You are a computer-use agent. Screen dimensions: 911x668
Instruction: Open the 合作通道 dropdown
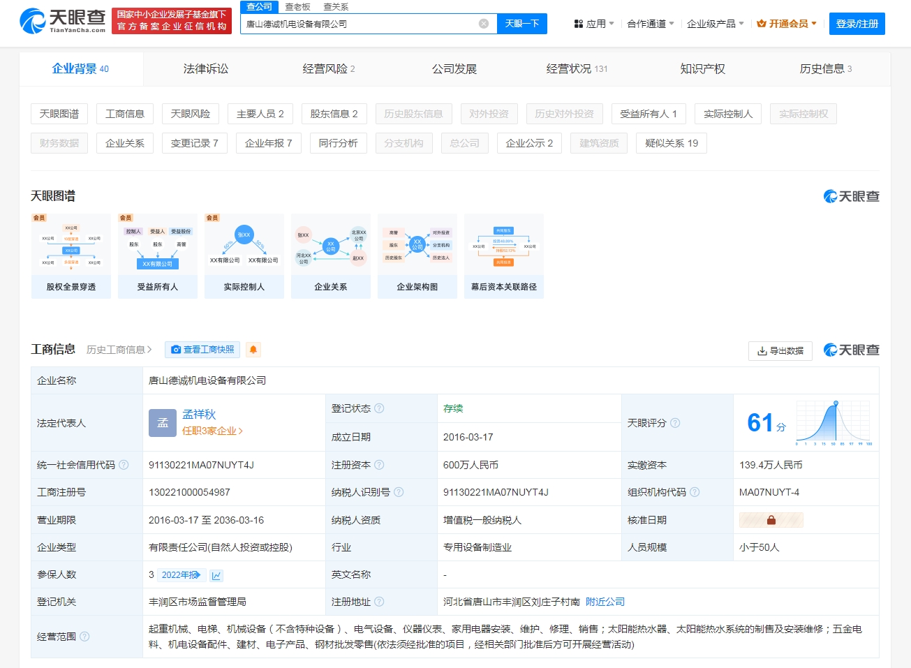point(651,24)
